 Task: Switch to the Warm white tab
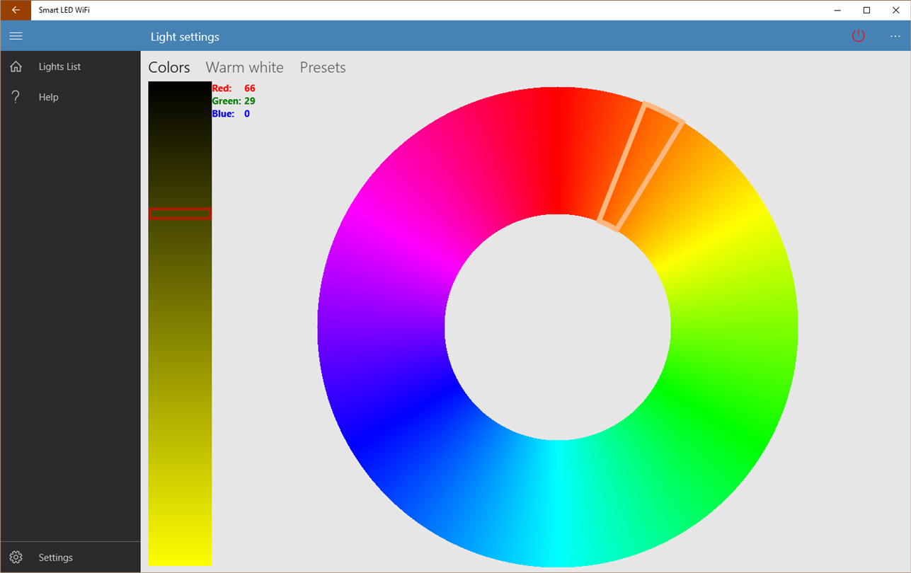click(x=244, y=67)
